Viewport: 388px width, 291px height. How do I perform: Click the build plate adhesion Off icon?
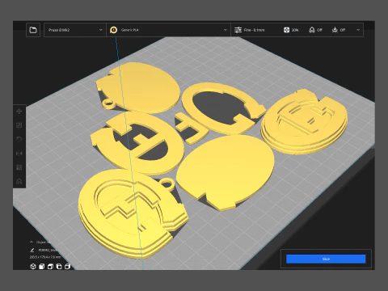[x=335, y=30]
